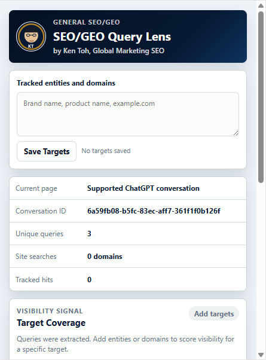Viewport: 266px width, 360px height.
Task: Click the Save Targets button
Action: 47,151
